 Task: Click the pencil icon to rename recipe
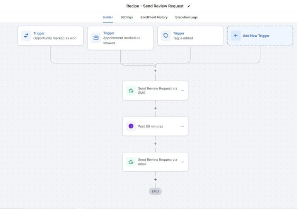coord(189,6)
